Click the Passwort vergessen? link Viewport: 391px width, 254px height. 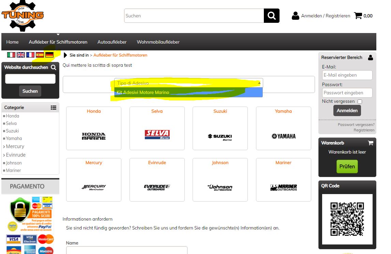click(356, 125)
